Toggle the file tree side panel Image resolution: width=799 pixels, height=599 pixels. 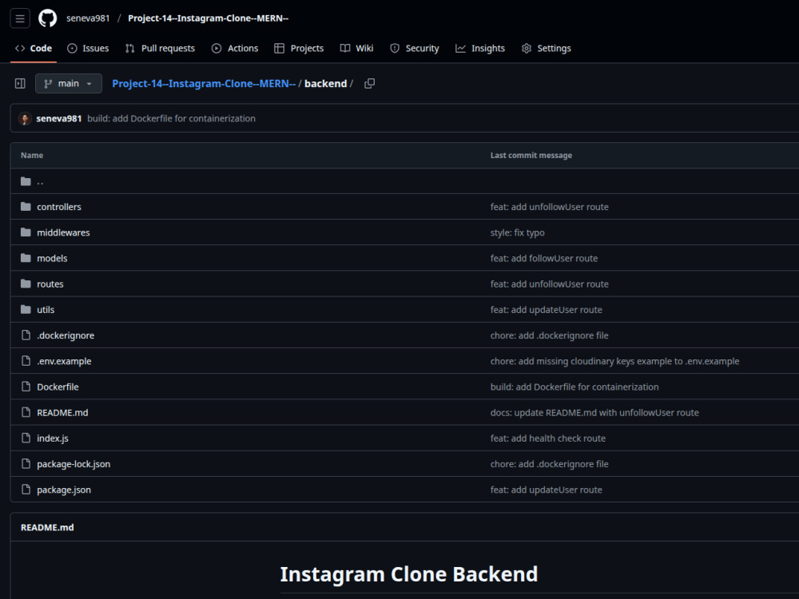point(20,84)
